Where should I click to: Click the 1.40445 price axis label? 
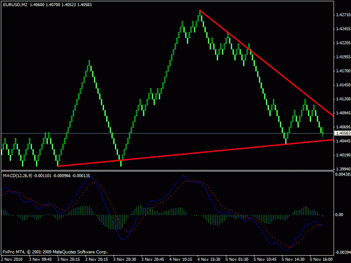[x=343, y=141]
